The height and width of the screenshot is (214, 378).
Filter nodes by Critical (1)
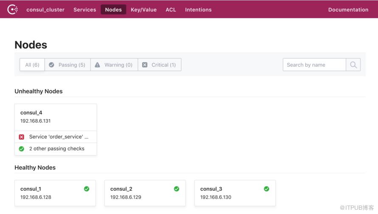pos(159,65)
